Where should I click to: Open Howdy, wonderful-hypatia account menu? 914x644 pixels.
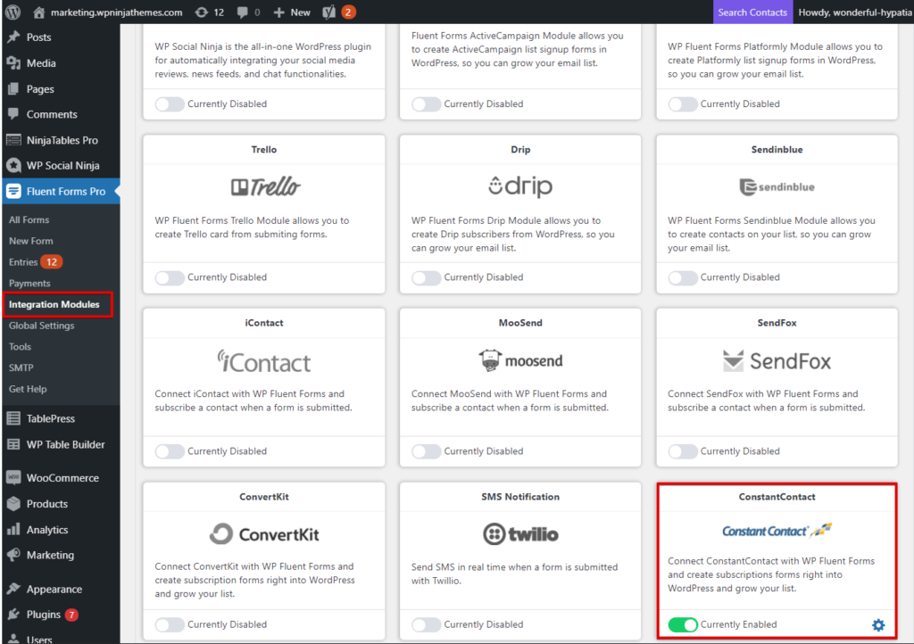pos(853,12)
